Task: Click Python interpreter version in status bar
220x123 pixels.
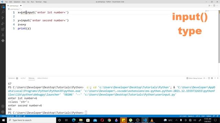Action: click(x=8, y=116)
